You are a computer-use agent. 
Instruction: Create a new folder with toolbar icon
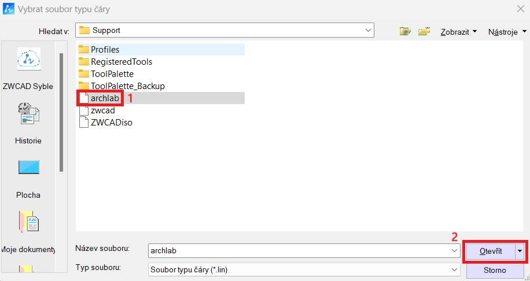coord(424,31)
